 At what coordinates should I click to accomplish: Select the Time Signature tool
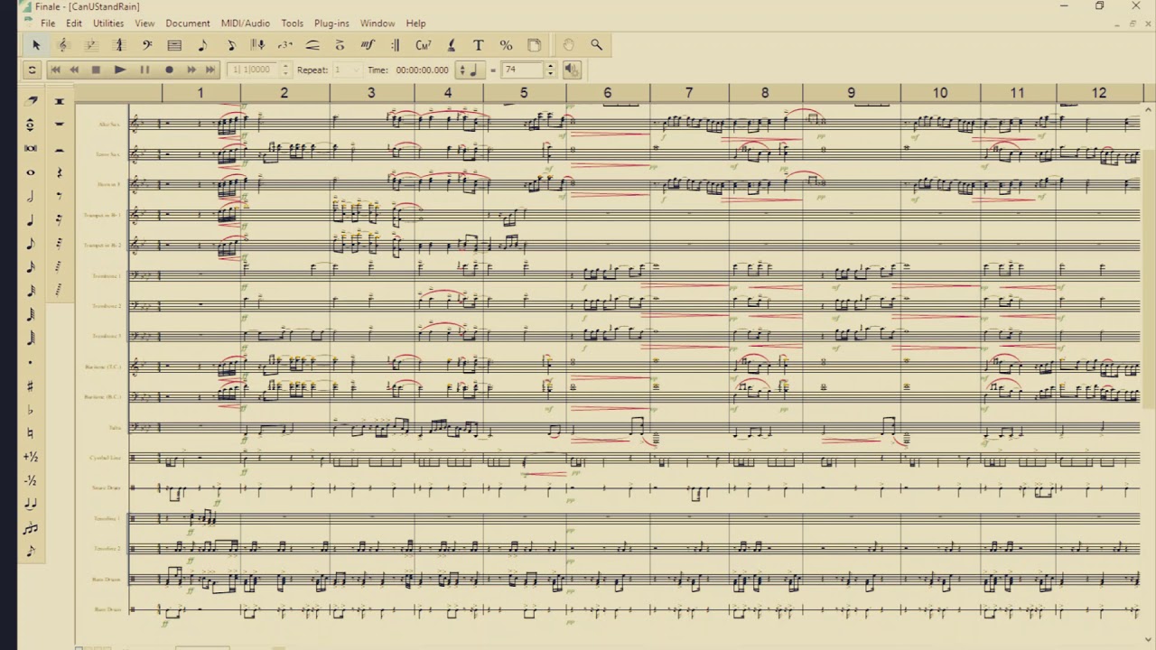(x=118, y=45)
